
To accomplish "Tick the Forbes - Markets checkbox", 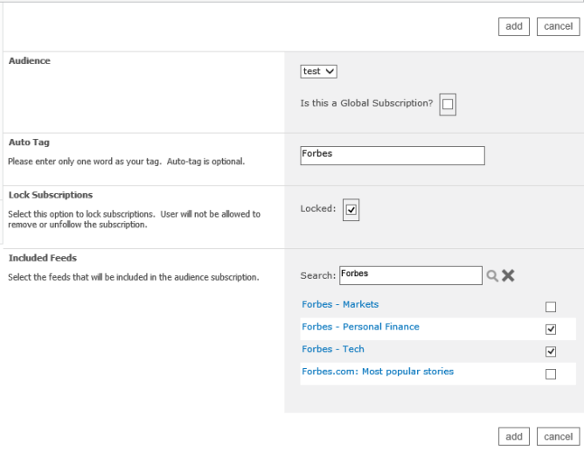I will pos(550,307).
